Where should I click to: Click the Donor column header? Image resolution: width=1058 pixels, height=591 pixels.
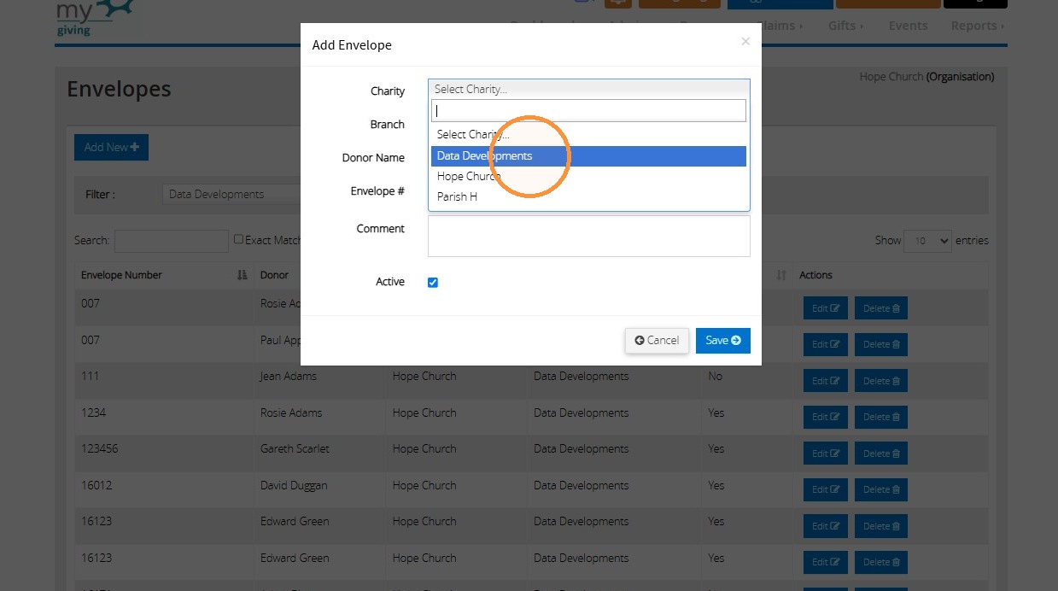(x=275, y=275)
